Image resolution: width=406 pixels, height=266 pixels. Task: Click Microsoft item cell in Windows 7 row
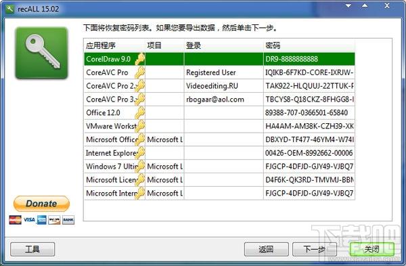coord(164,167)
